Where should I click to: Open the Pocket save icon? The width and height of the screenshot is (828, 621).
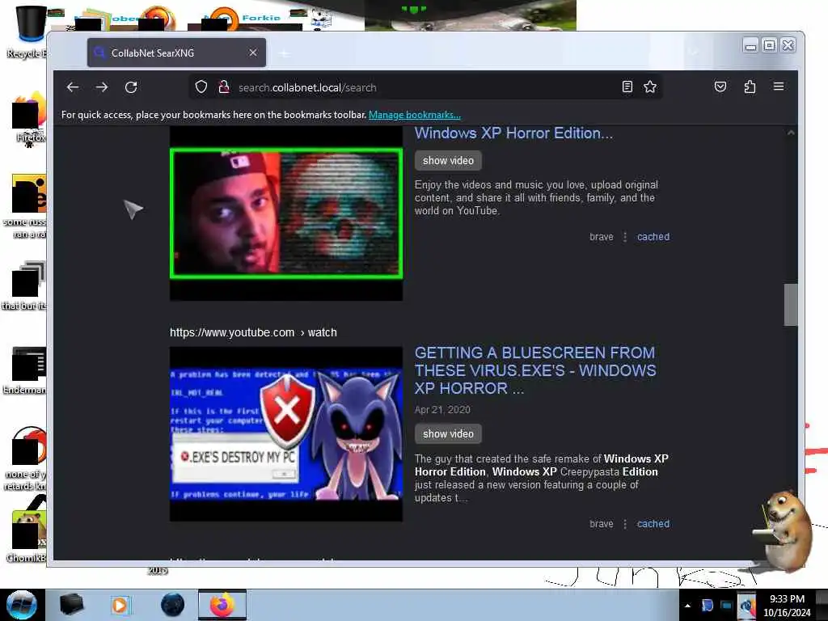point(720,87)
